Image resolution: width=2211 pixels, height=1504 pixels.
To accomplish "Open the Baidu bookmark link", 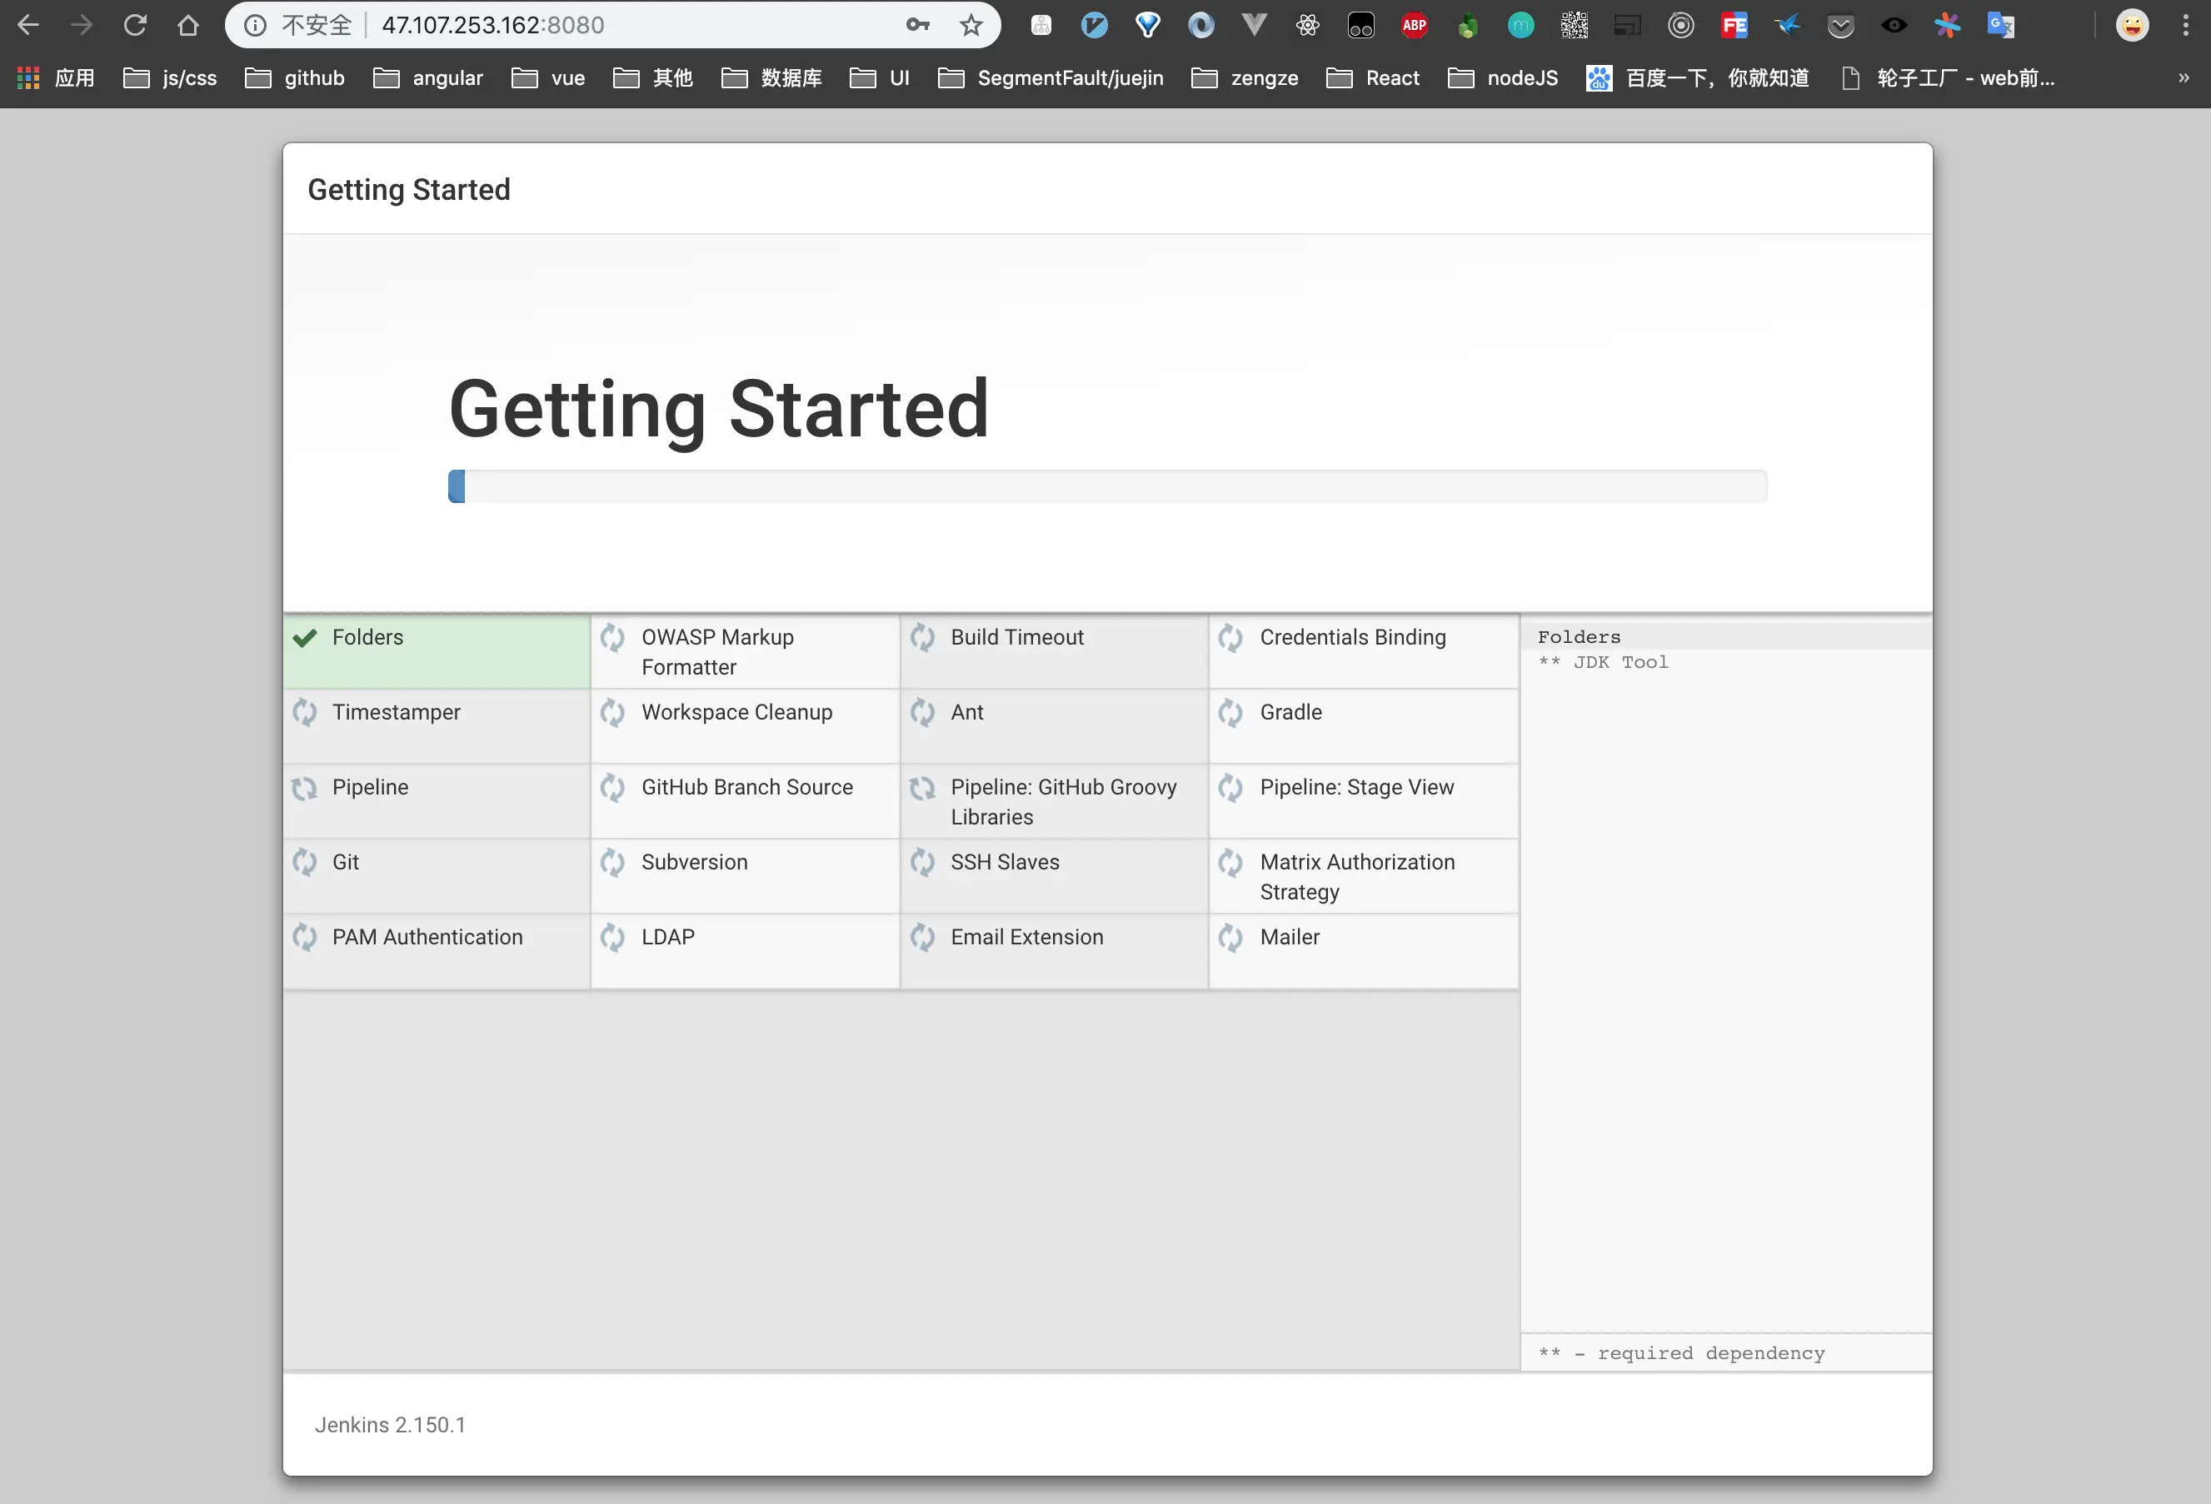I will 1698,78.
